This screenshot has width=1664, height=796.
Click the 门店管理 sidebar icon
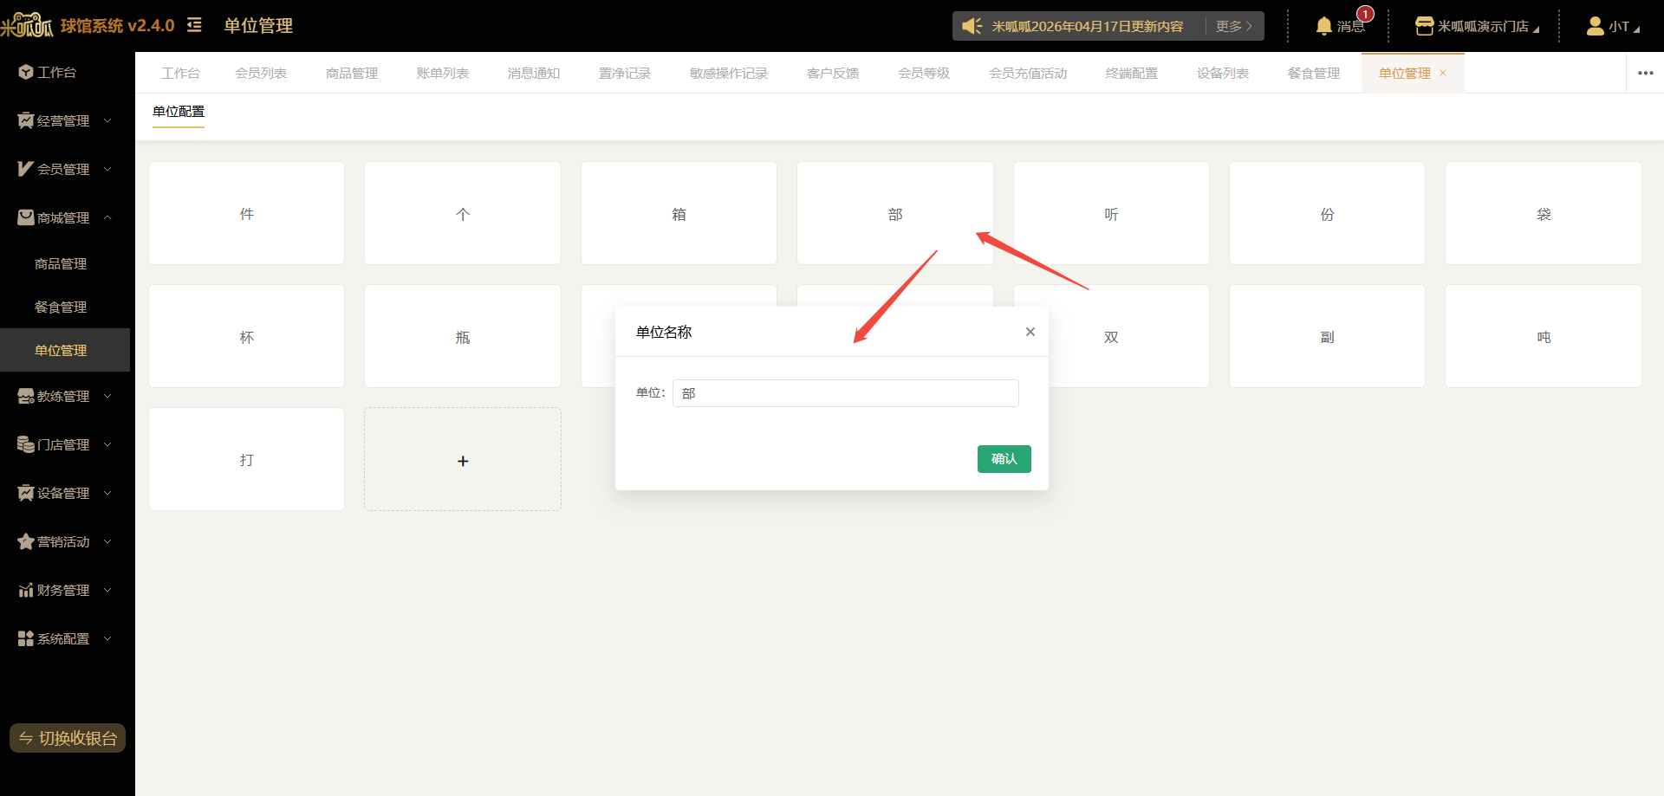[26, 444]
